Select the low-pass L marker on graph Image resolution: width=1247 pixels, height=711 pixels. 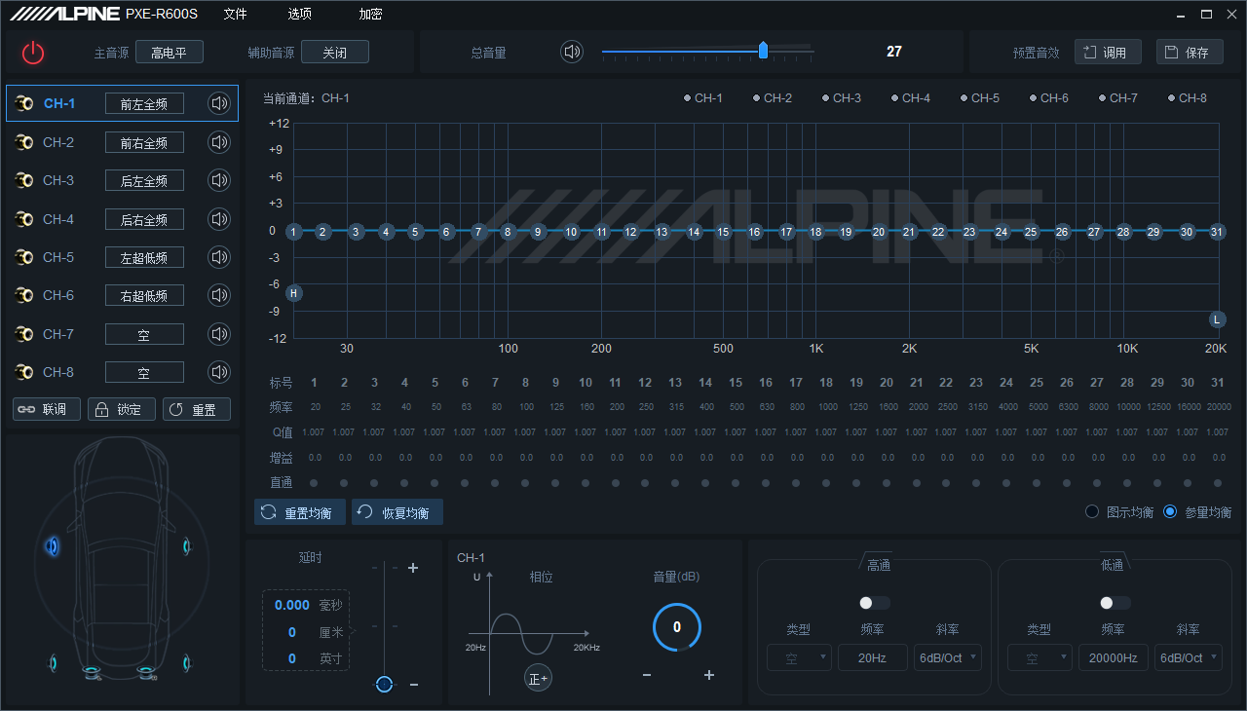[1217, 319]
